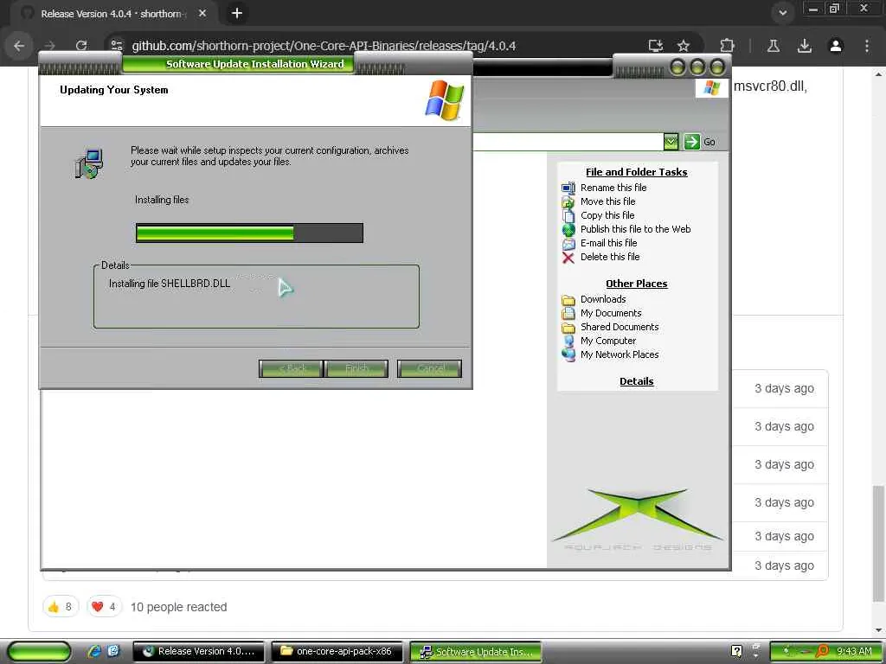Screen dimensions: 886x664
Task: Click the Installing file SHELLBRD.DLL text
Action: 170,284
